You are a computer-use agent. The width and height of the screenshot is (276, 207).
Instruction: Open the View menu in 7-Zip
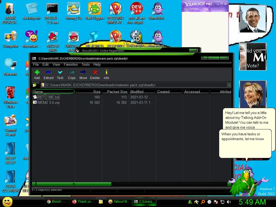pyautogui.click(x=56, y=65)
